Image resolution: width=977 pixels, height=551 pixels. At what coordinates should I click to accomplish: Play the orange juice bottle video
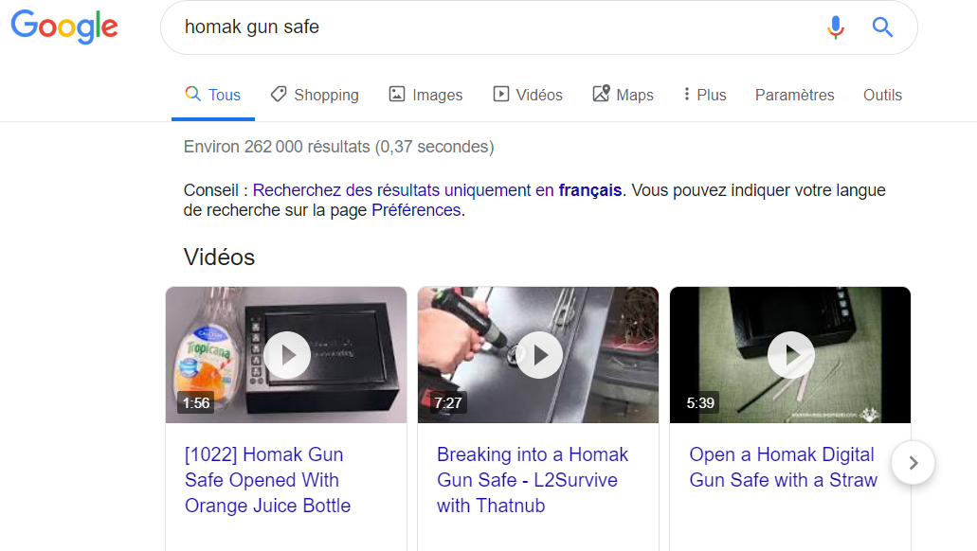(286, 355)
